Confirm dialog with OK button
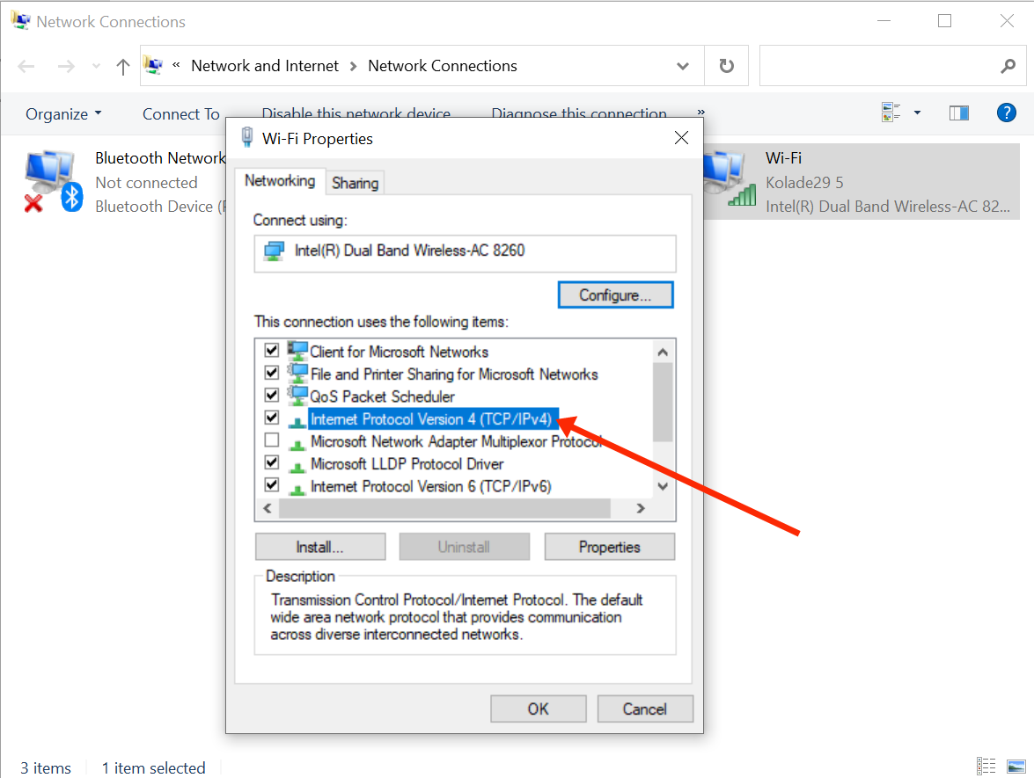 coord(538,709)
